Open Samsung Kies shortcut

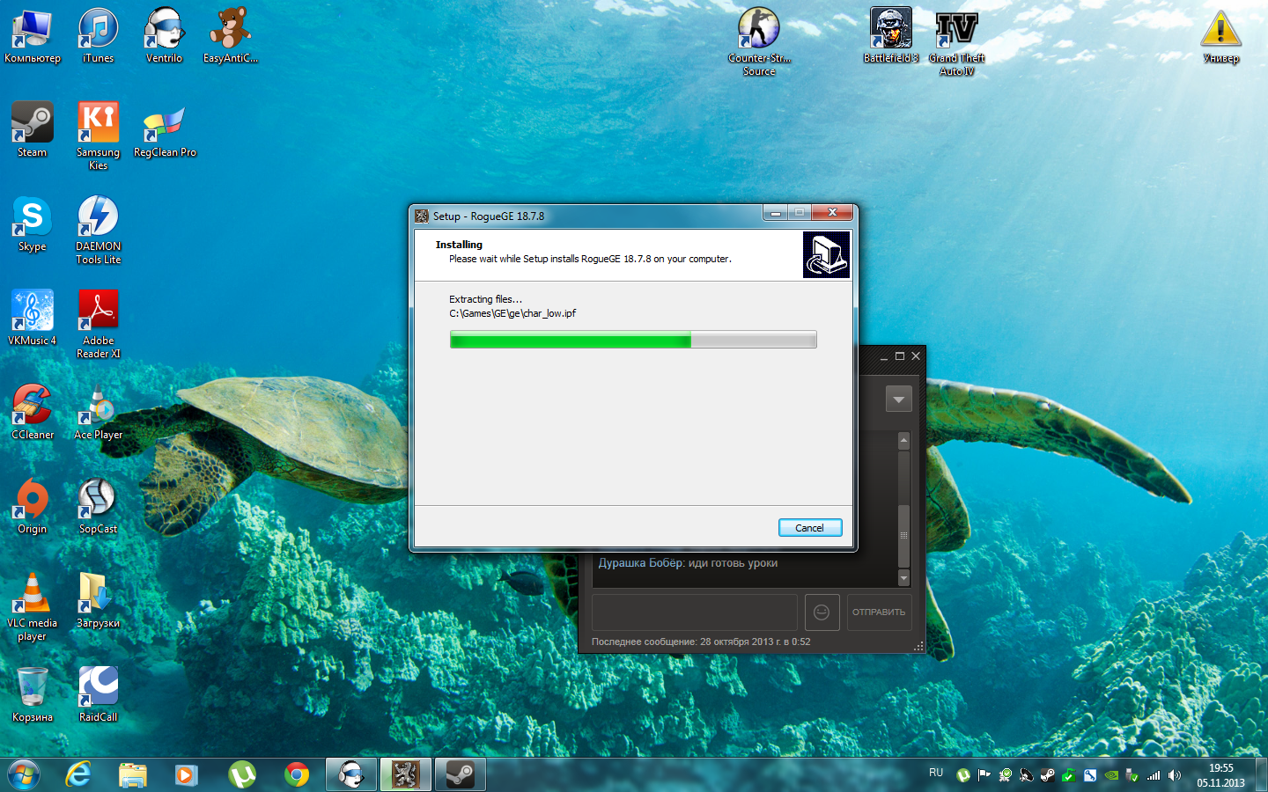(x=98, y=136)
